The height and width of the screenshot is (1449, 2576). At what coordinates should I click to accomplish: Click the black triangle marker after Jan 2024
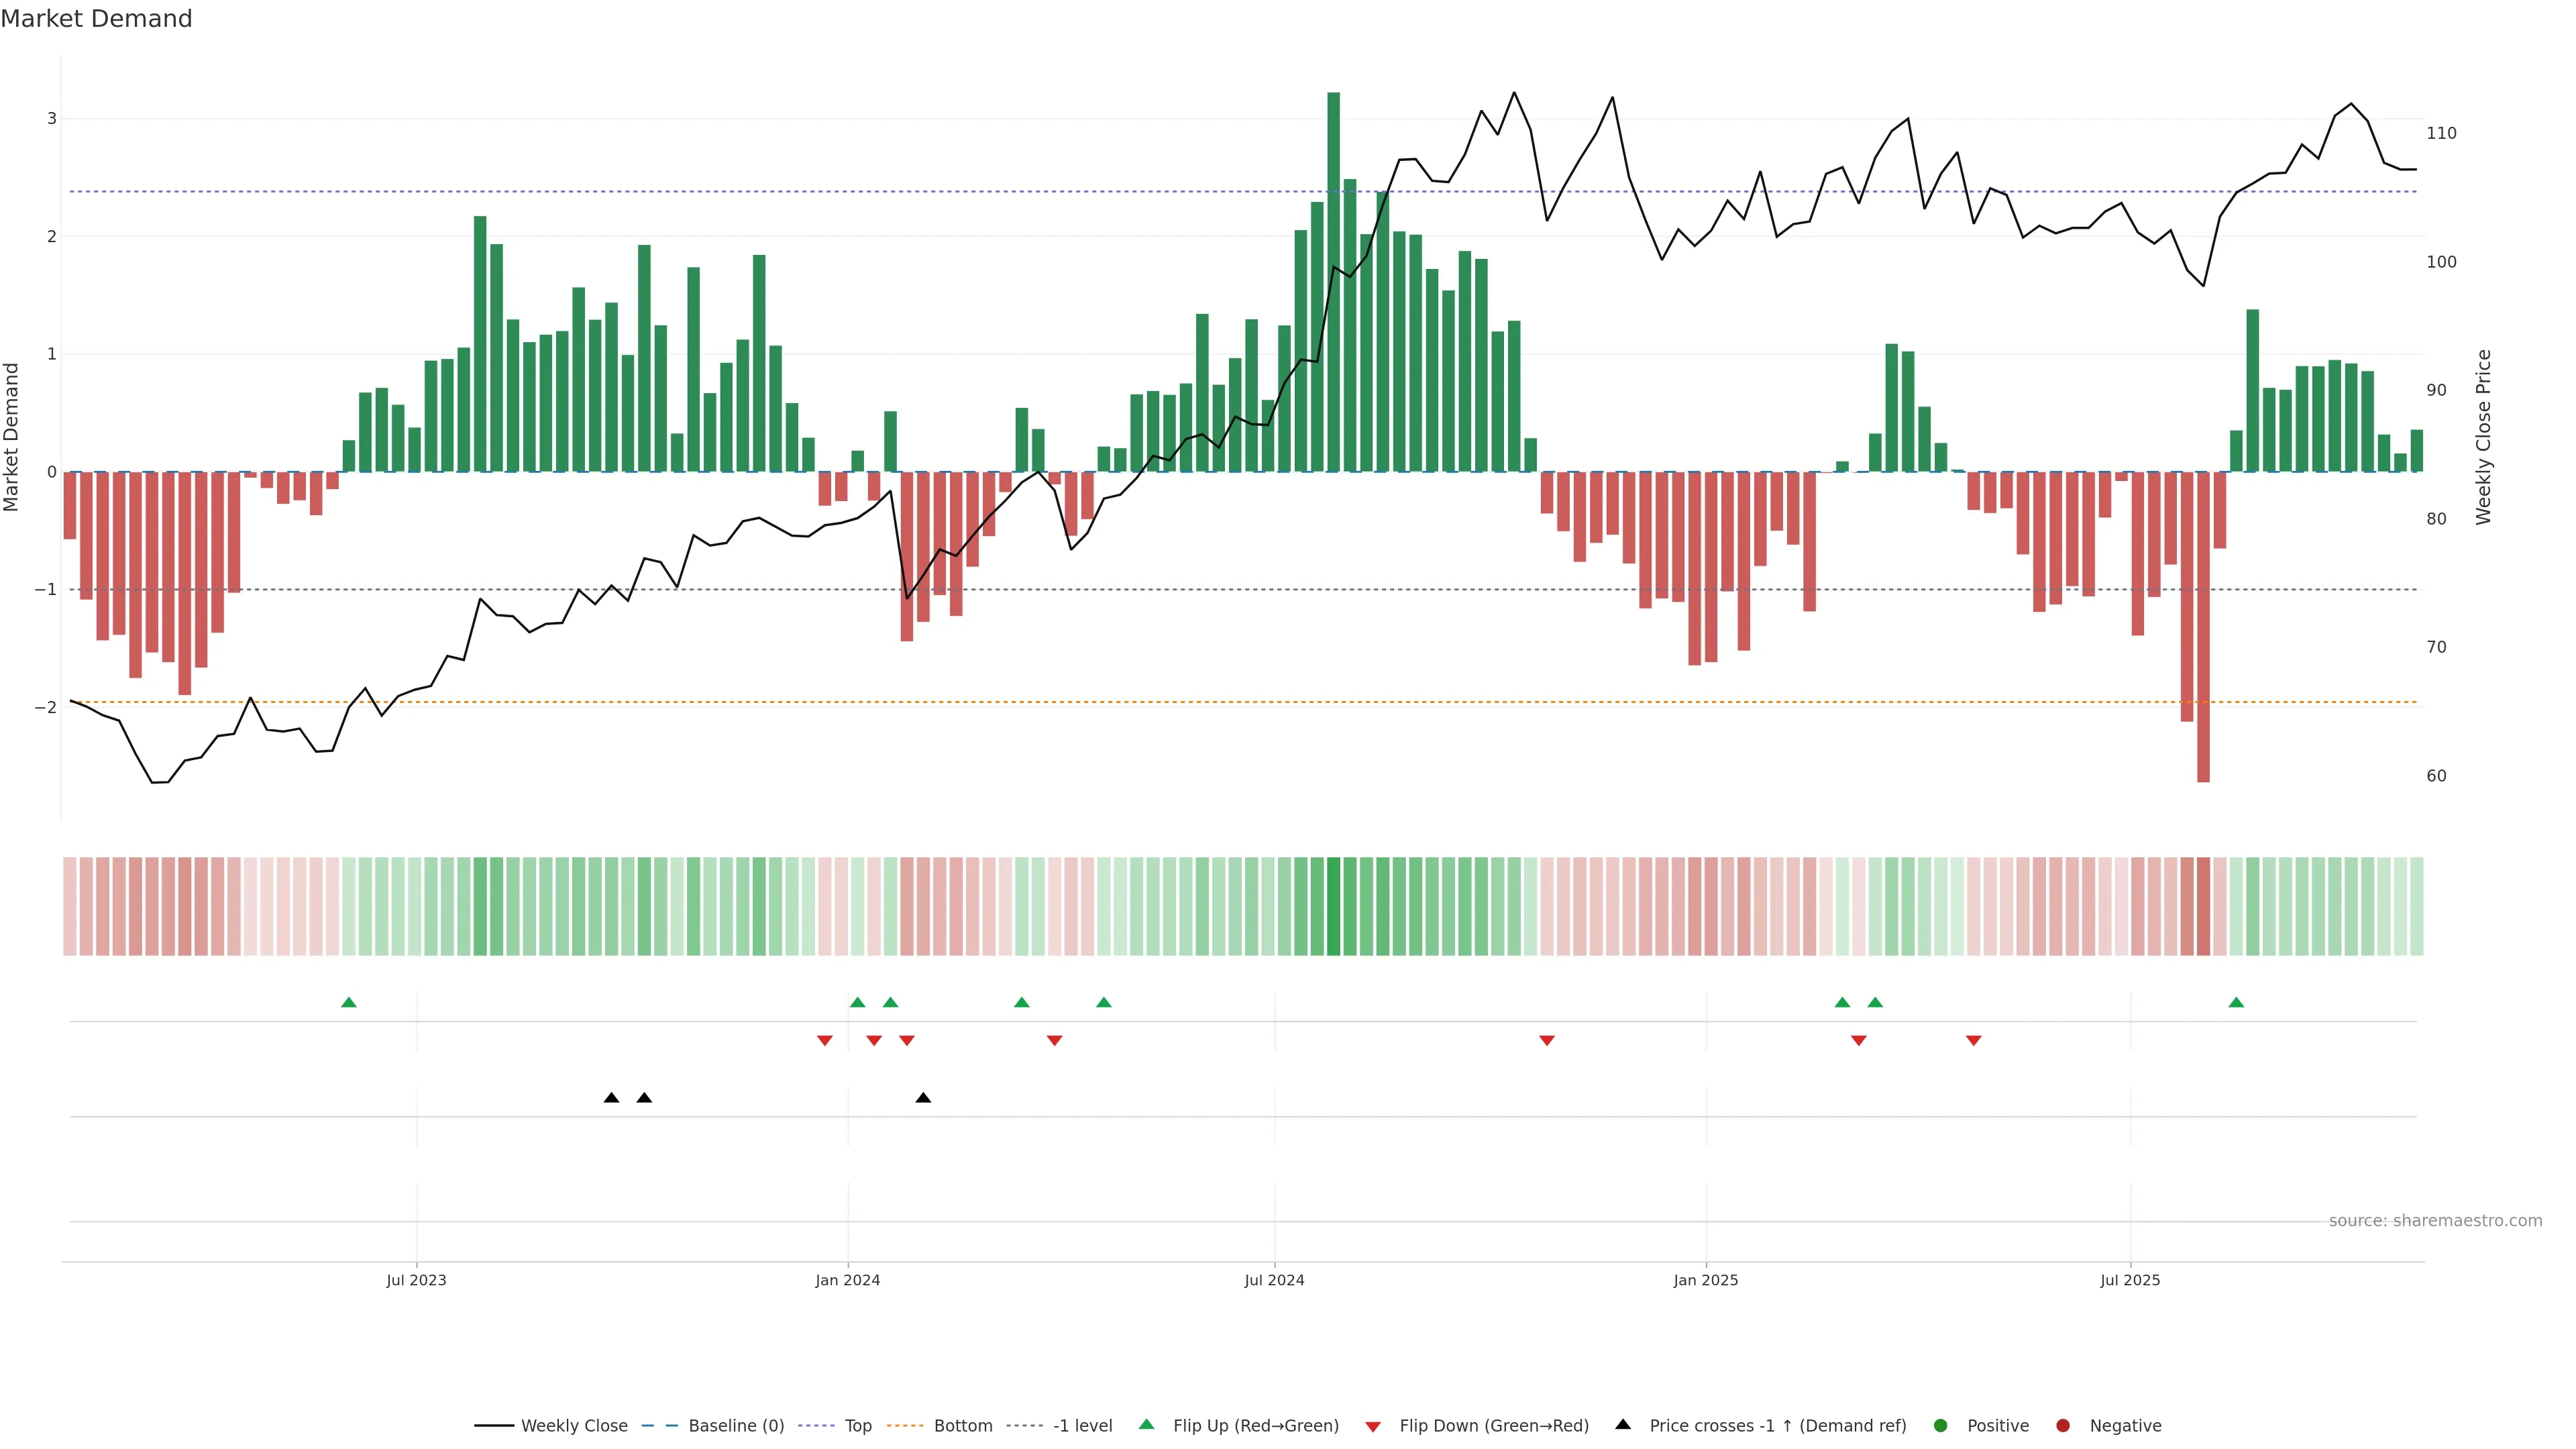924,1098
